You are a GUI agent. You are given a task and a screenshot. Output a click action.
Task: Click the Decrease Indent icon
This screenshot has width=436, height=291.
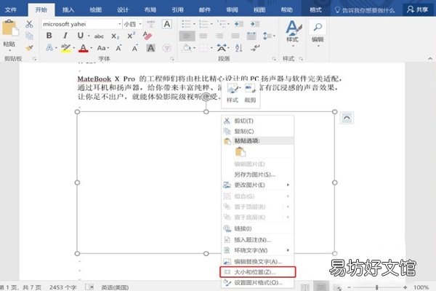coord(238,24)
